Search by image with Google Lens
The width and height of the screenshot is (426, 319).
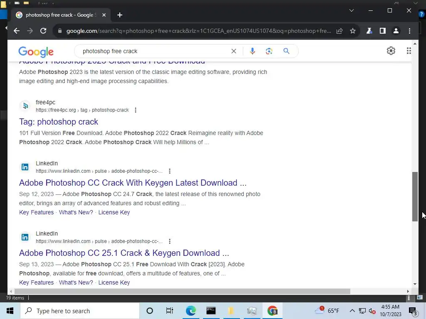tap(269, 51)
